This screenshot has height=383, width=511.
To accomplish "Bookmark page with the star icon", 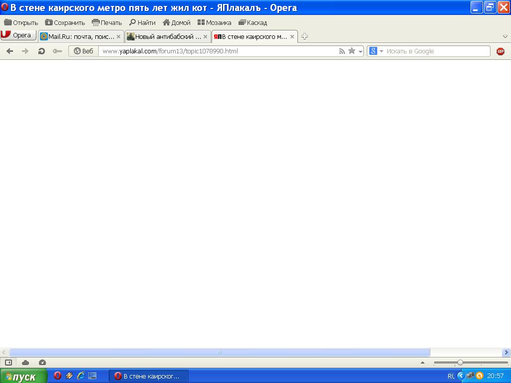I will pos(352,51).
